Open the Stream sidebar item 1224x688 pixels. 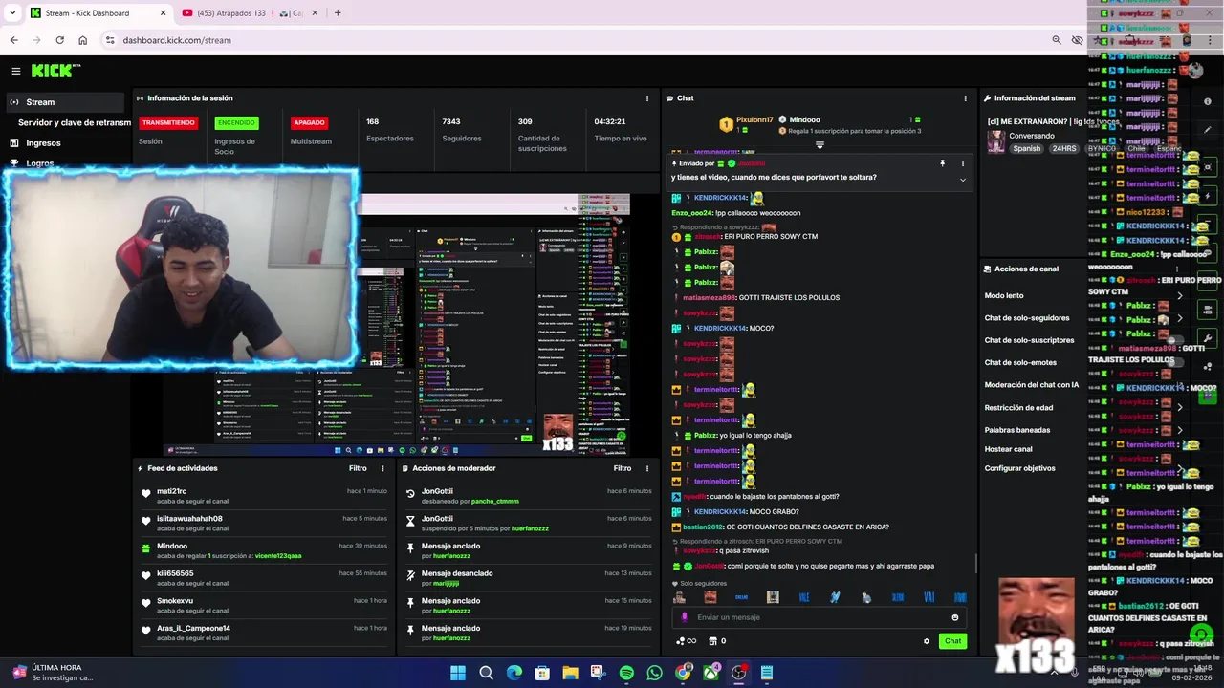point(64,102)
